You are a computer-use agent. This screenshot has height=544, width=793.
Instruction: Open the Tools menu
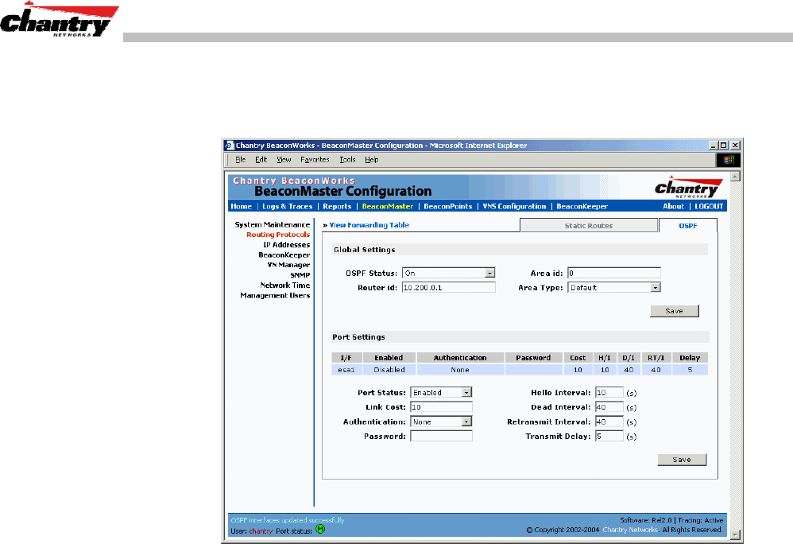point(347,159)
